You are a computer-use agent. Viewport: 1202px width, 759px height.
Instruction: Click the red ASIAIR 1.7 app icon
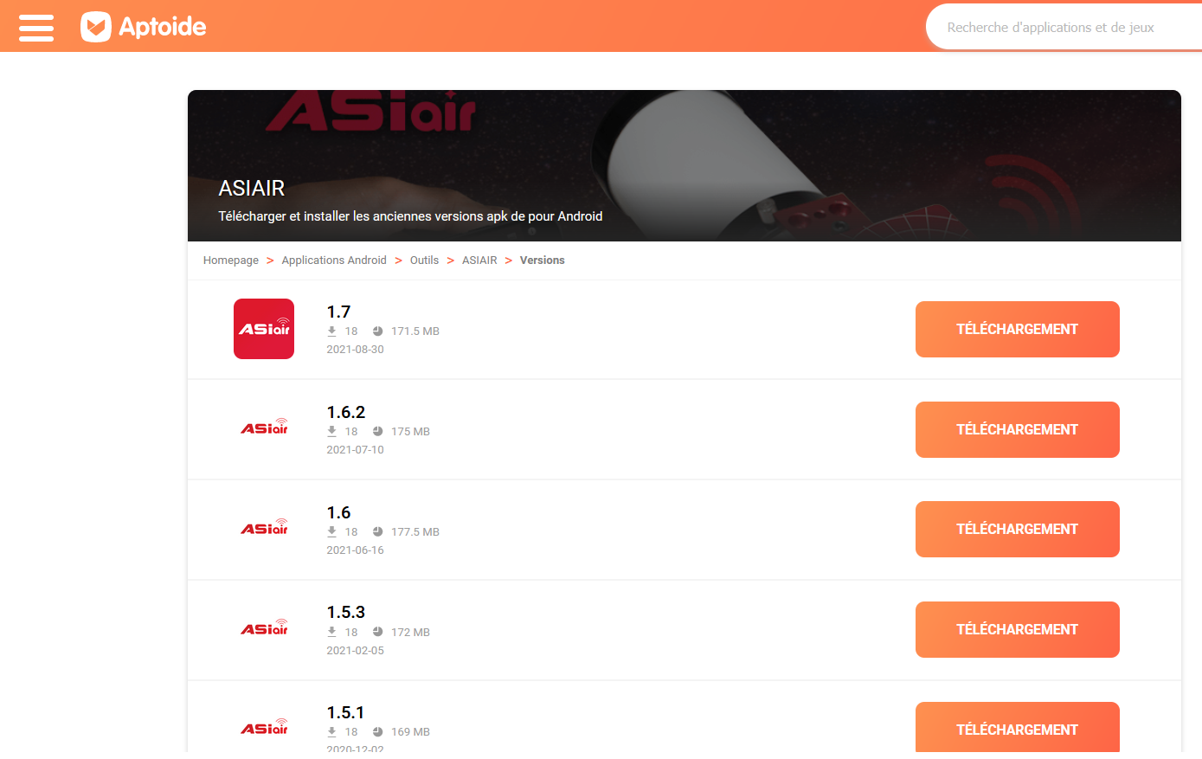[x=264, y=329]
